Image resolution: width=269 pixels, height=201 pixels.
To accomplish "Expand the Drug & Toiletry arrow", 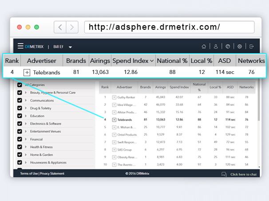I will pos(26,108).
